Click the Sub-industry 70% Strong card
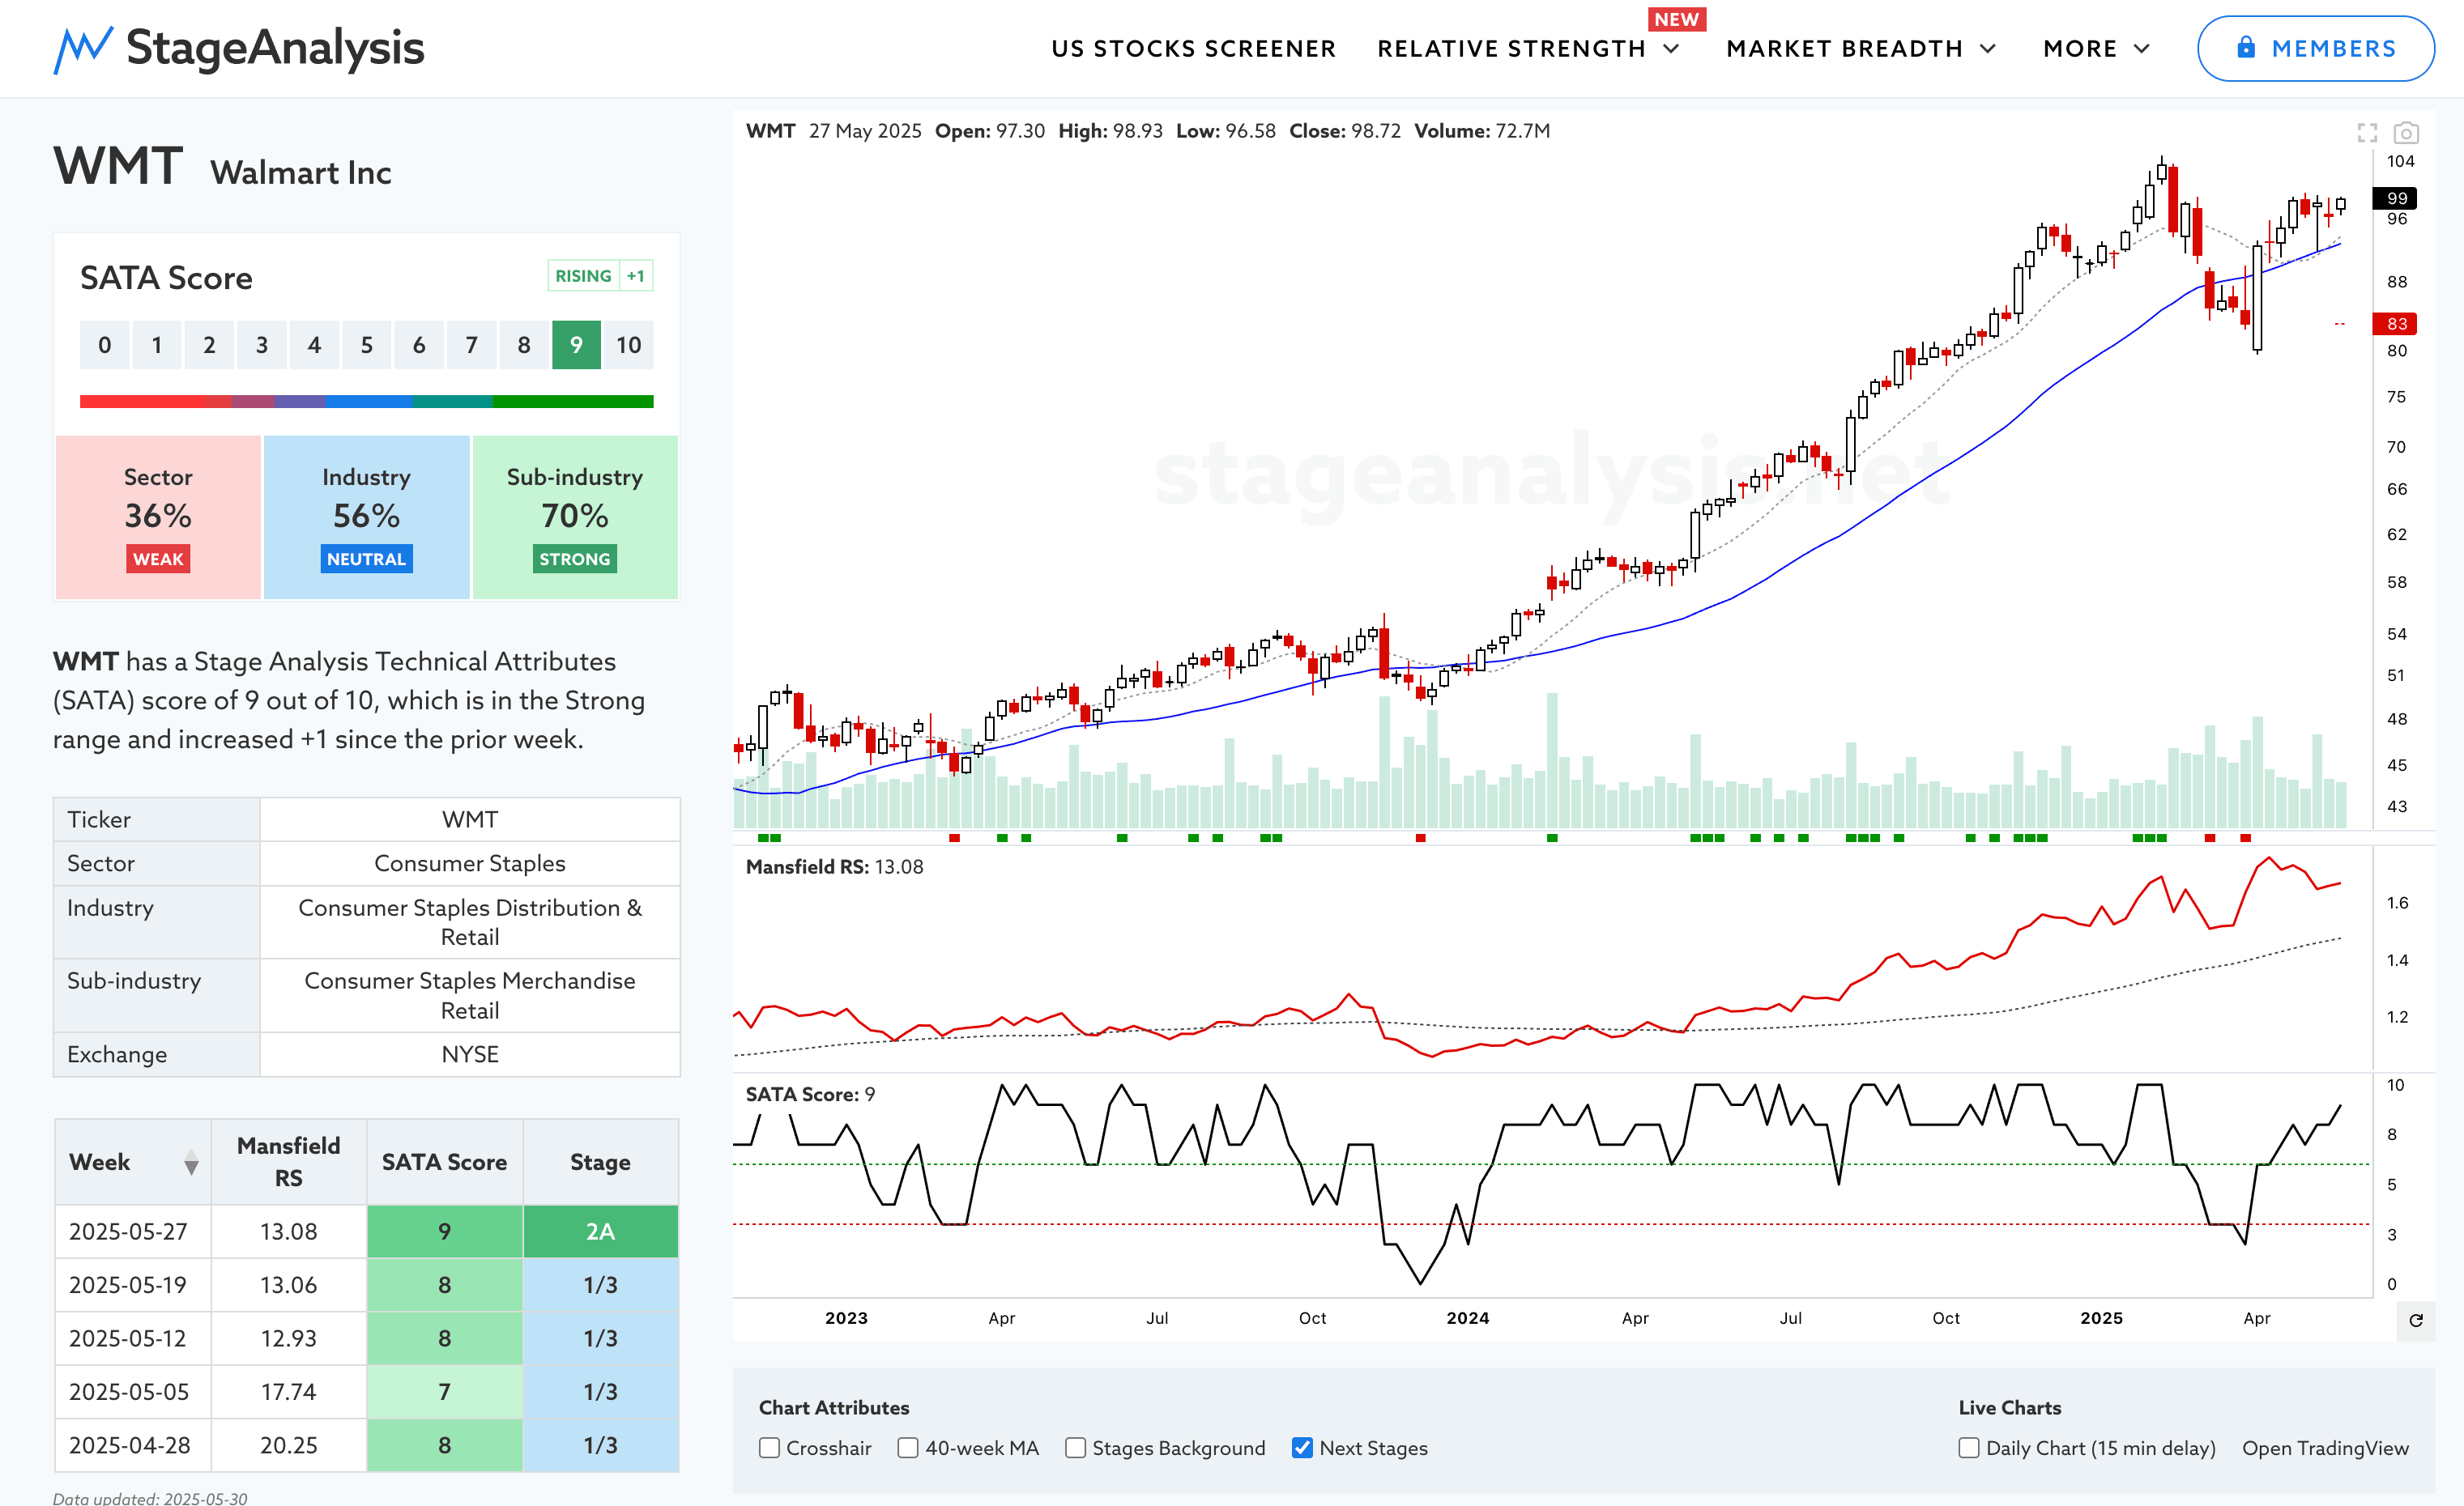 coord(575,517)
